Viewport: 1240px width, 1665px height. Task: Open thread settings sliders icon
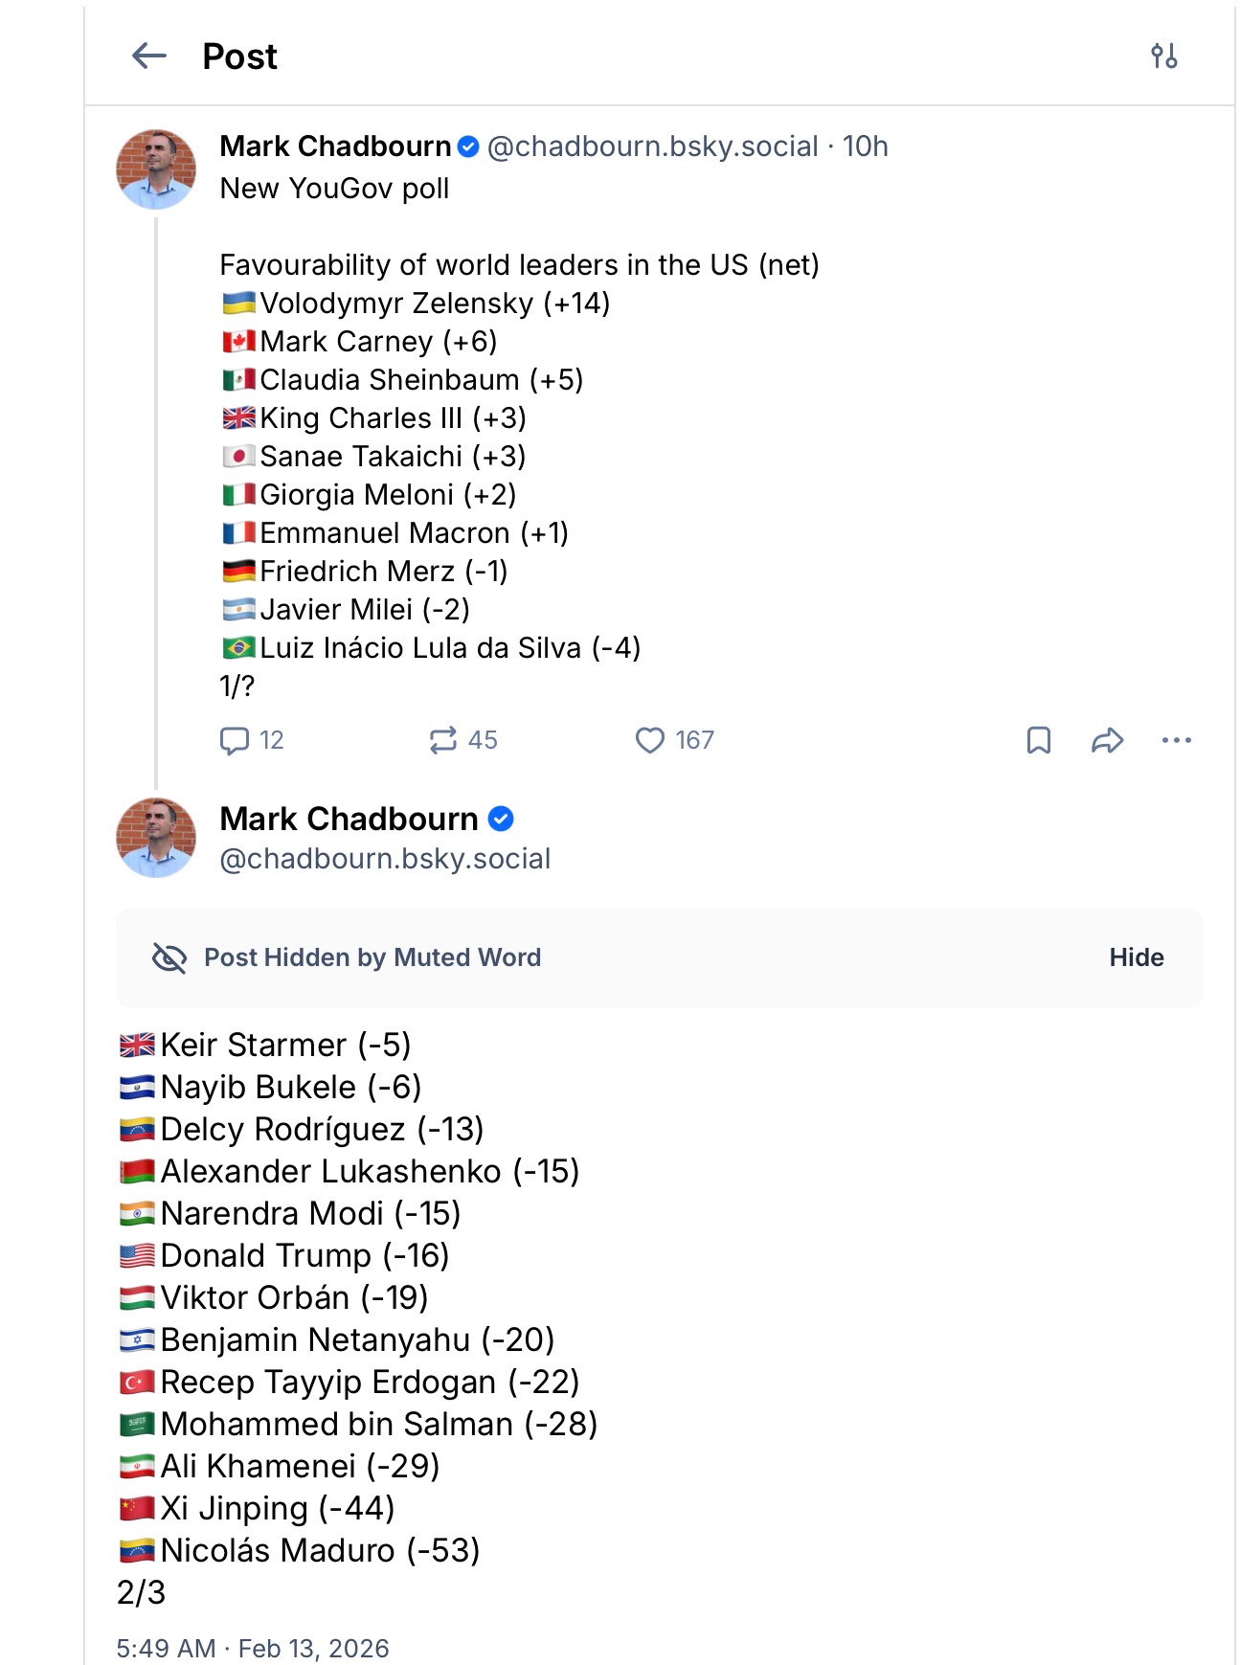[1163, 56]
